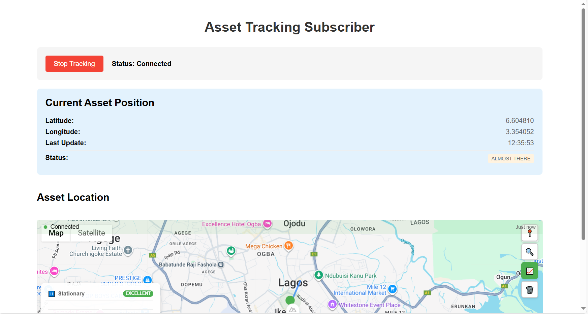Viewport: 588px width, 314px height.
Task: Clear map data with the trash icon
Action: click(530, 289)
